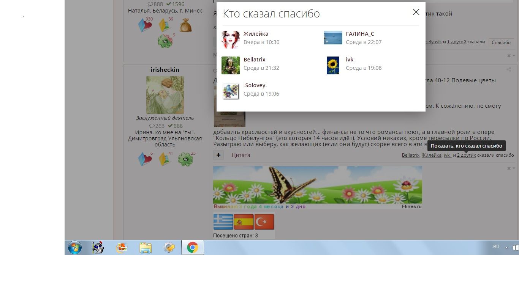Click ivk_ sunflower avatar
Image resolution: width=519 pixels, height=294 pixels.
pyautogui.click(x=333, y=65)
